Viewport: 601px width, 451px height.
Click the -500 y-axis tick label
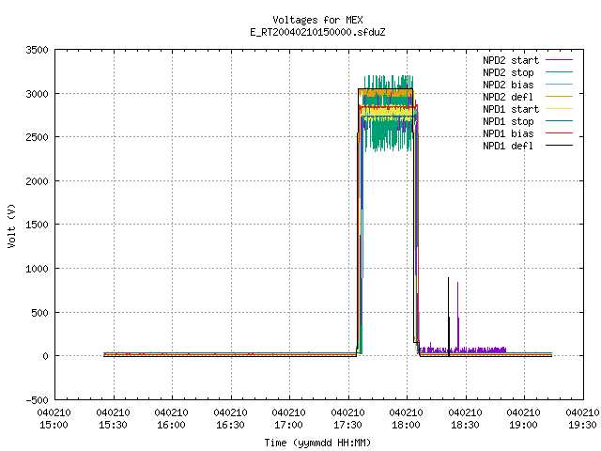37,400
